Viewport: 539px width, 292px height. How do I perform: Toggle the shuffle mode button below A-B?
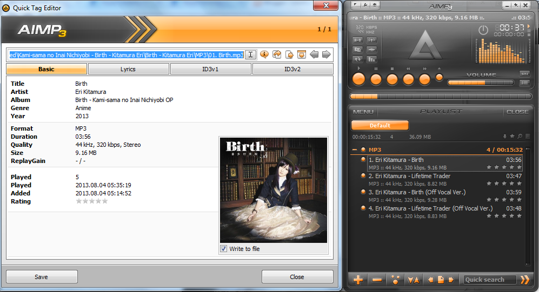tap(357, 50)
